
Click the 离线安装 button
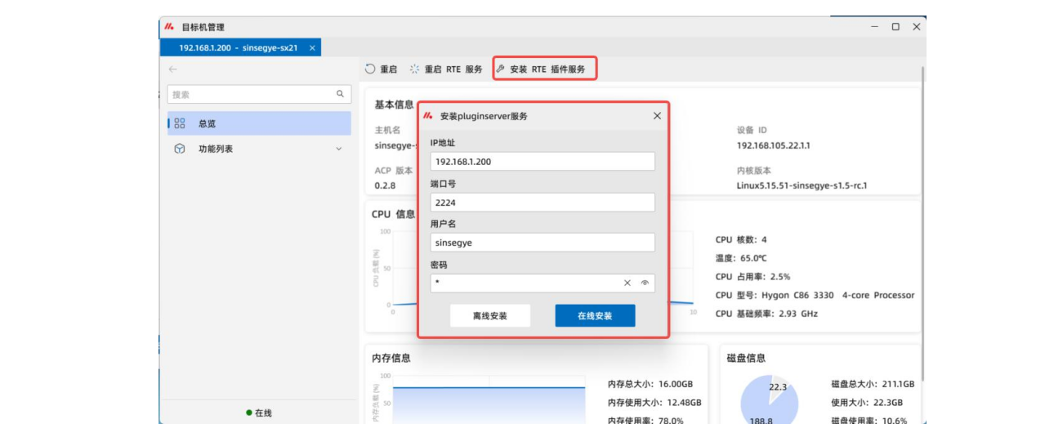pyautogui.click(x=489, y=315)
